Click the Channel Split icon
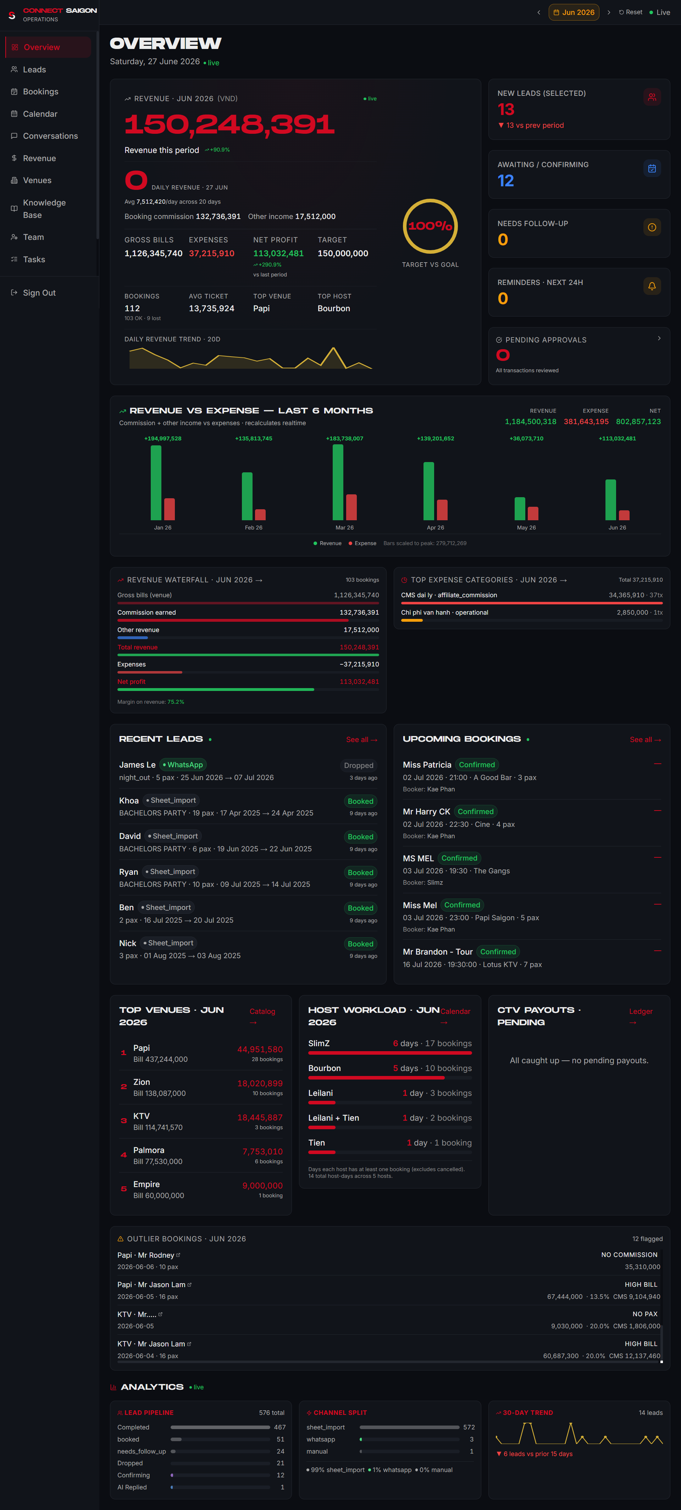The width and height of the screenshot is (681, 1510). 309,1413
